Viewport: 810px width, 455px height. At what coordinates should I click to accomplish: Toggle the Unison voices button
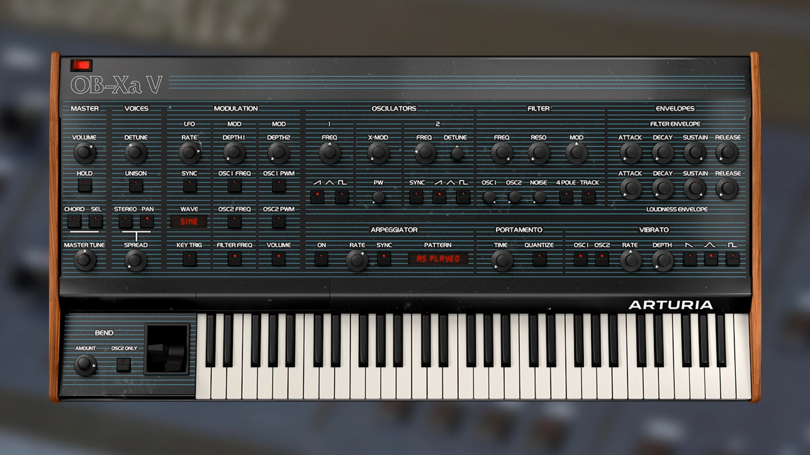[136, 185]
